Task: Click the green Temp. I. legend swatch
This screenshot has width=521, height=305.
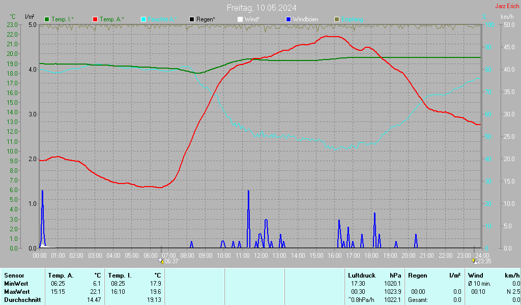Action: pos(47,19)
